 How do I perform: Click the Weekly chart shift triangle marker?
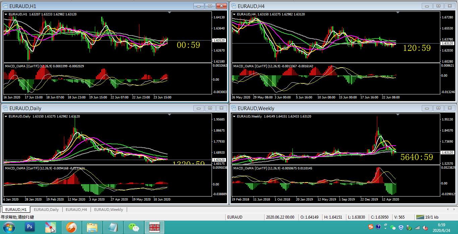click(x=398, y=114)
